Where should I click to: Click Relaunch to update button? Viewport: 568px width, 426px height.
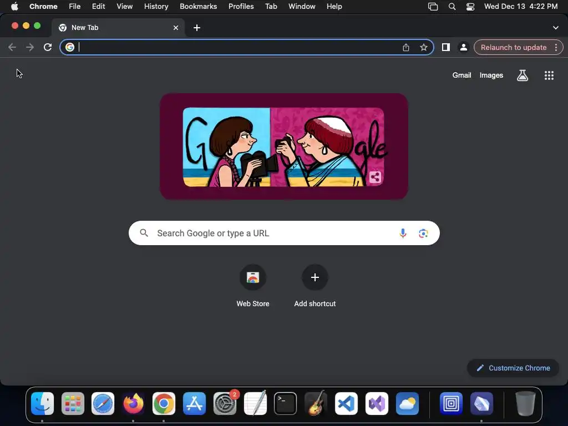pyautogui.click(x=514, y=48)
